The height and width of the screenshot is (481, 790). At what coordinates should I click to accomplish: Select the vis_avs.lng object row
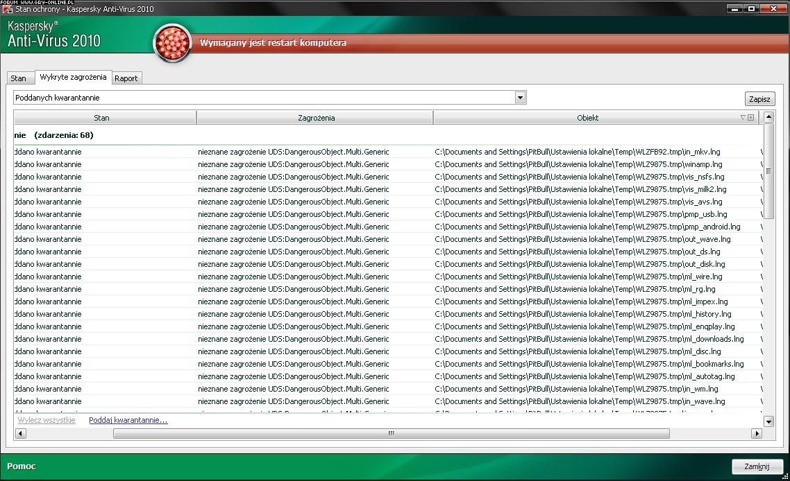tap(388, 202)
